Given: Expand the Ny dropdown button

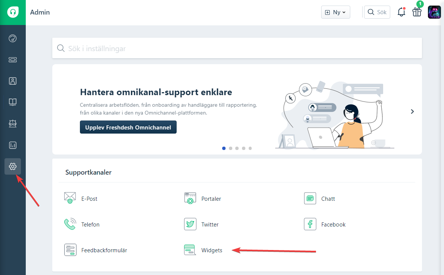Looking at the screenshot, I should point(335,12).
